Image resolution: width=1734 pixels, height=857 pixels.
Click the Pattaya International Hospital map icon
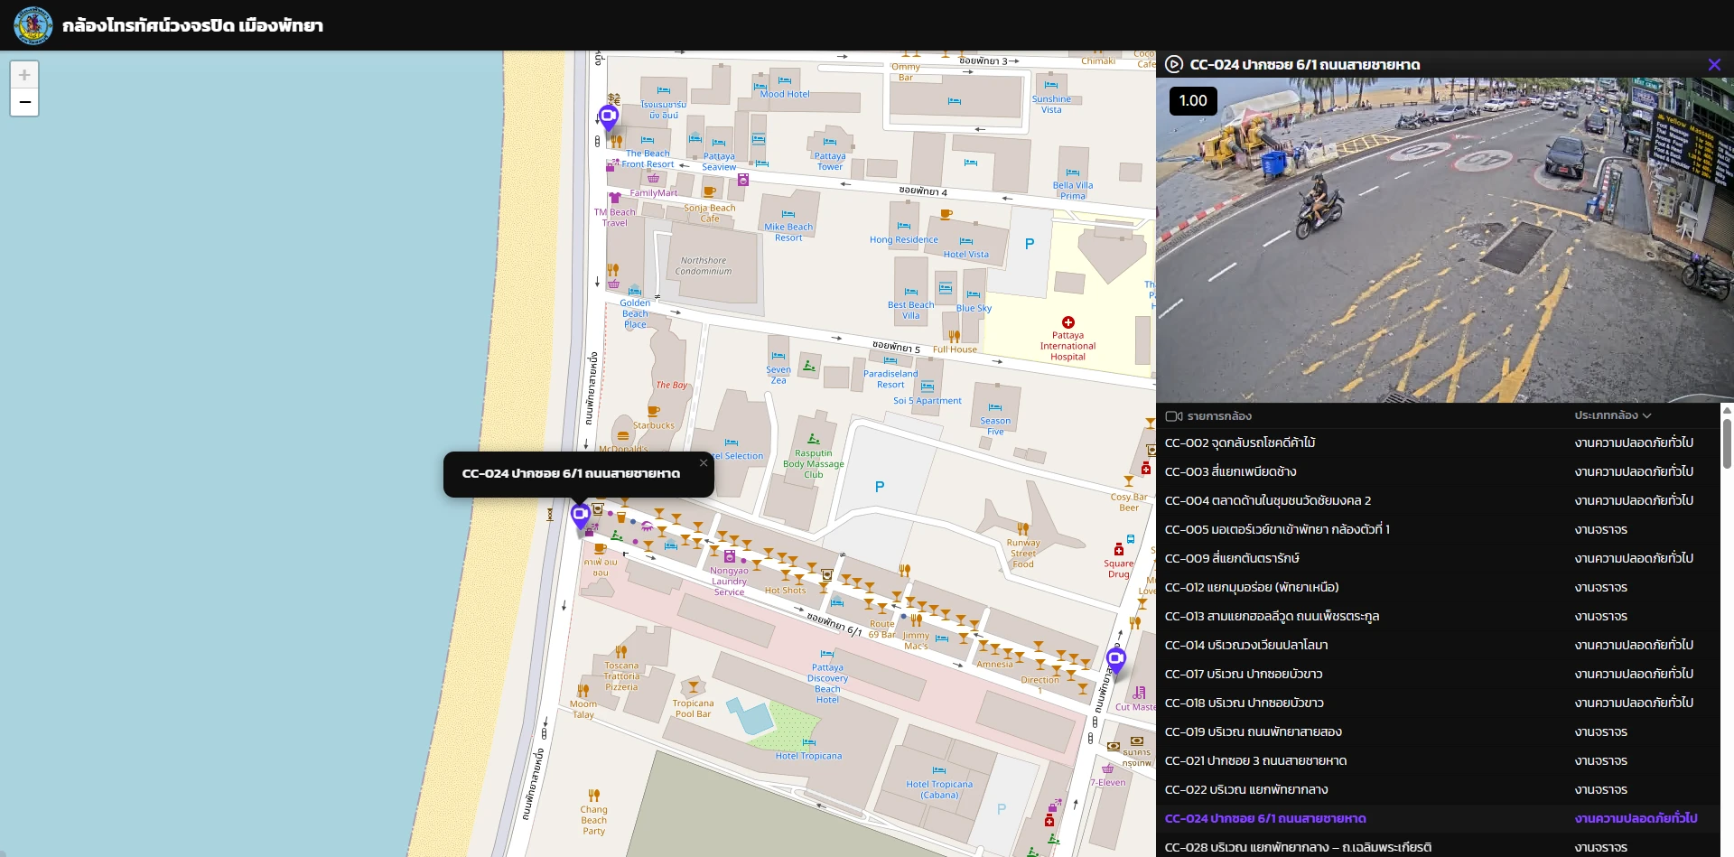tap(1068, 322)
